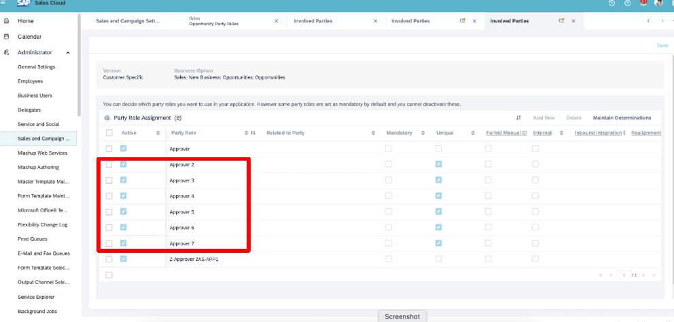Select the row checkbox for Approver
Screen dimensions: 674x322
coord(109,148)
